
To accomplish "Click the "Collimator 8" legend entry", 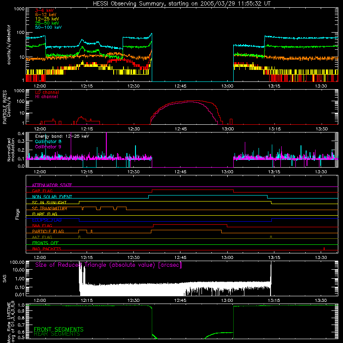I will pos(48,141).
